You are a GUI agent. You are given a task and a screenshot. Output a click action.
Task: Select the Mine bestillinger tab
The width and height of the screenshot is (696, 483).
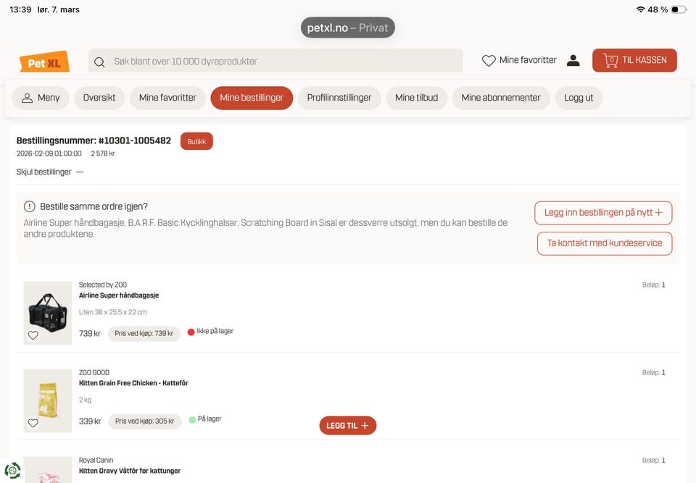pos(252,98)
